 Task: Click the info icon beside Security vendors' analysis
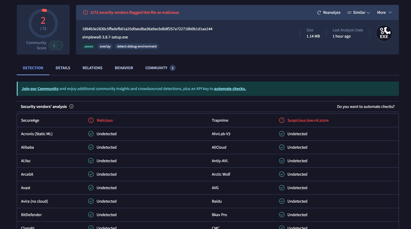71,106
